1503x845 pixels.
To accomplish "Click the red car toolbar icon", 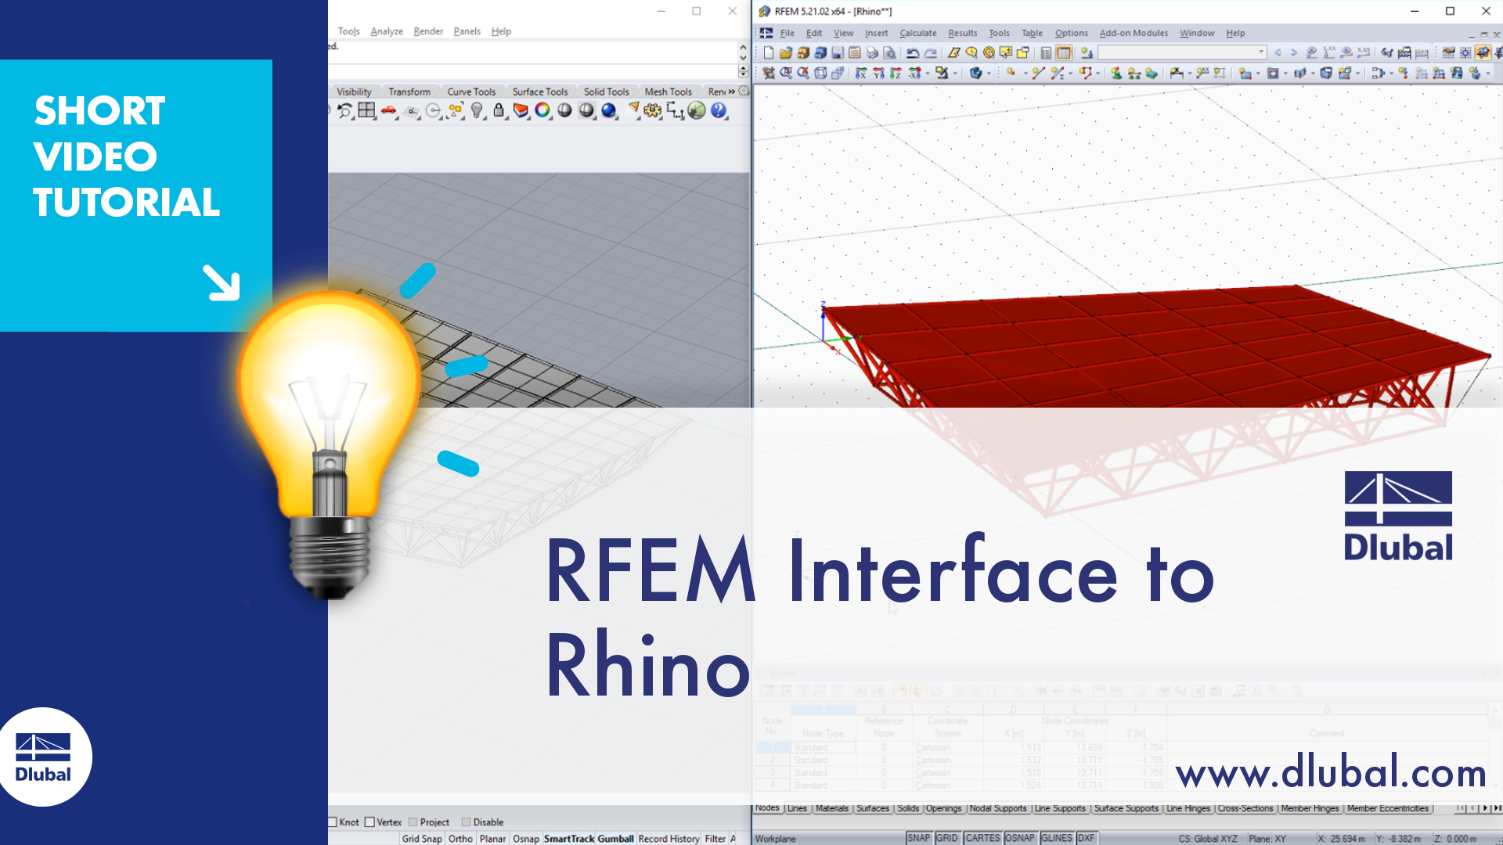I will 388,111.
